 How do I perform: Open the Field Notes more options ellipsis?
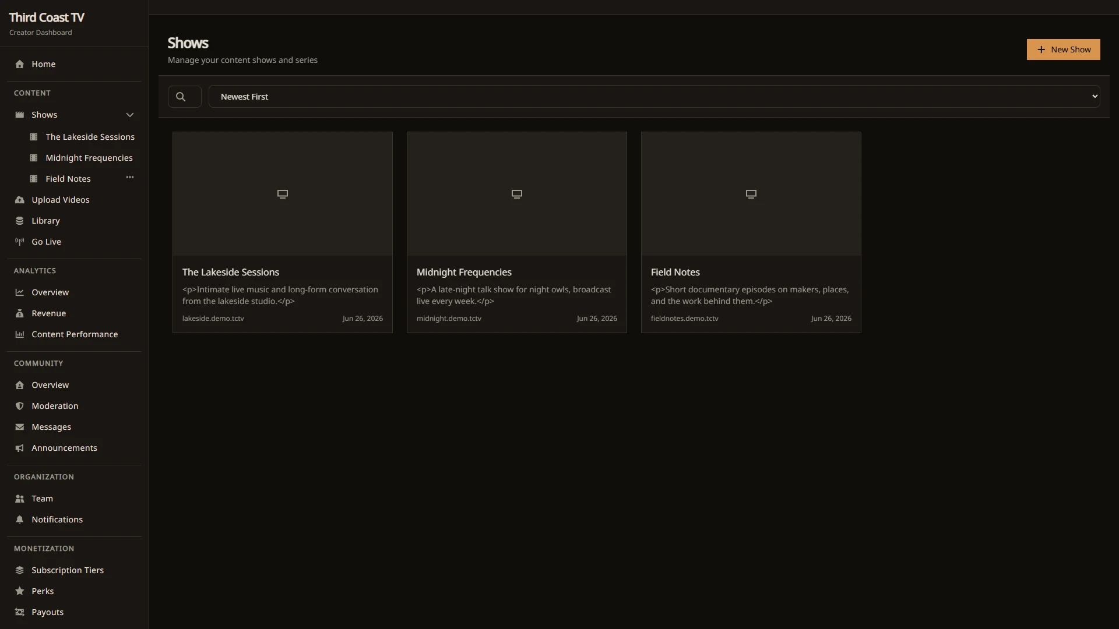coord(130,177)
